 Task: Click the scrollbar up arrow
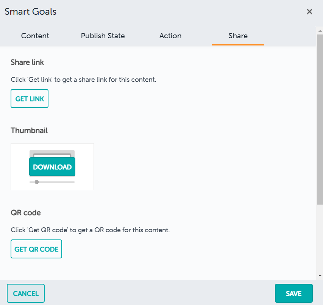coord(320,30)
